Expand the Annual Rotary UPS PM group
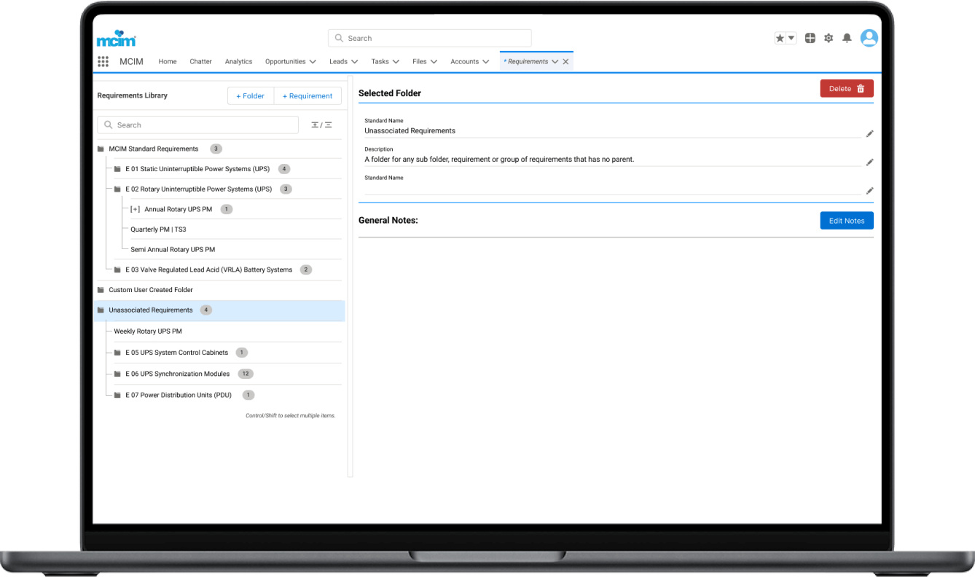Viewport: 975px width, 577px height. point(136,209)
